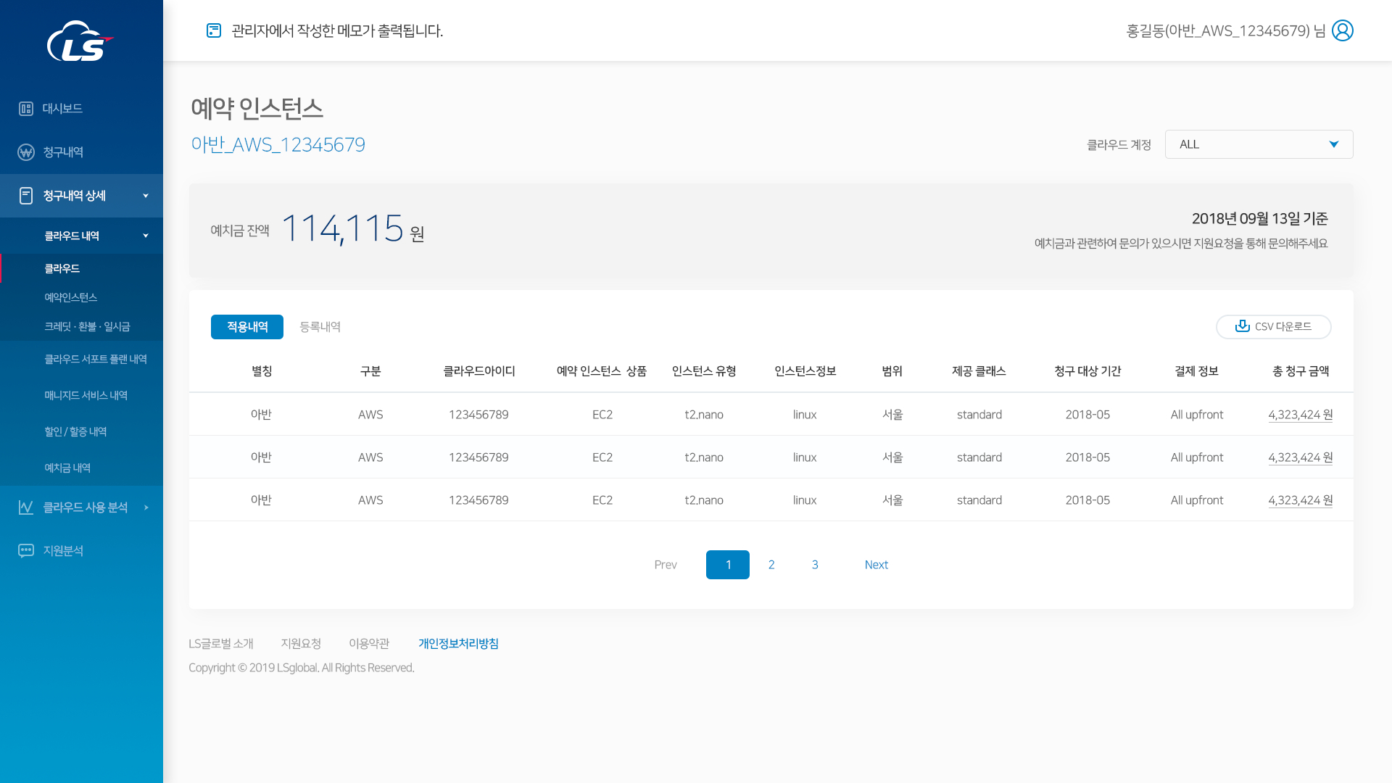Select page 1 in pagination
Viewport: 1392px width, 783px height.
tap(728, 565)
